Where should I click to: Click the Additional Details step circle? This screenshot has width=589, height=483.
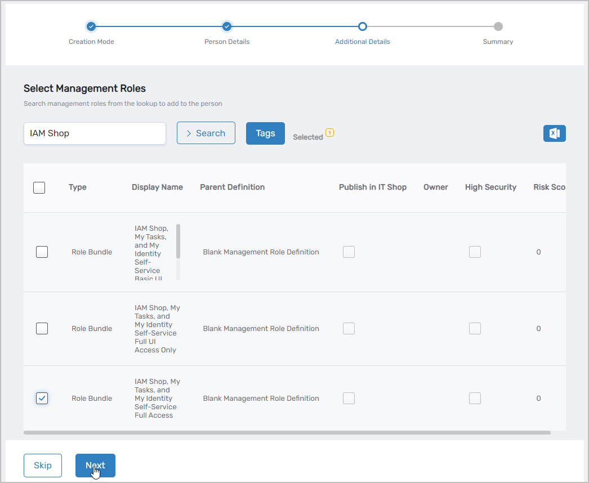coord(362,26)
